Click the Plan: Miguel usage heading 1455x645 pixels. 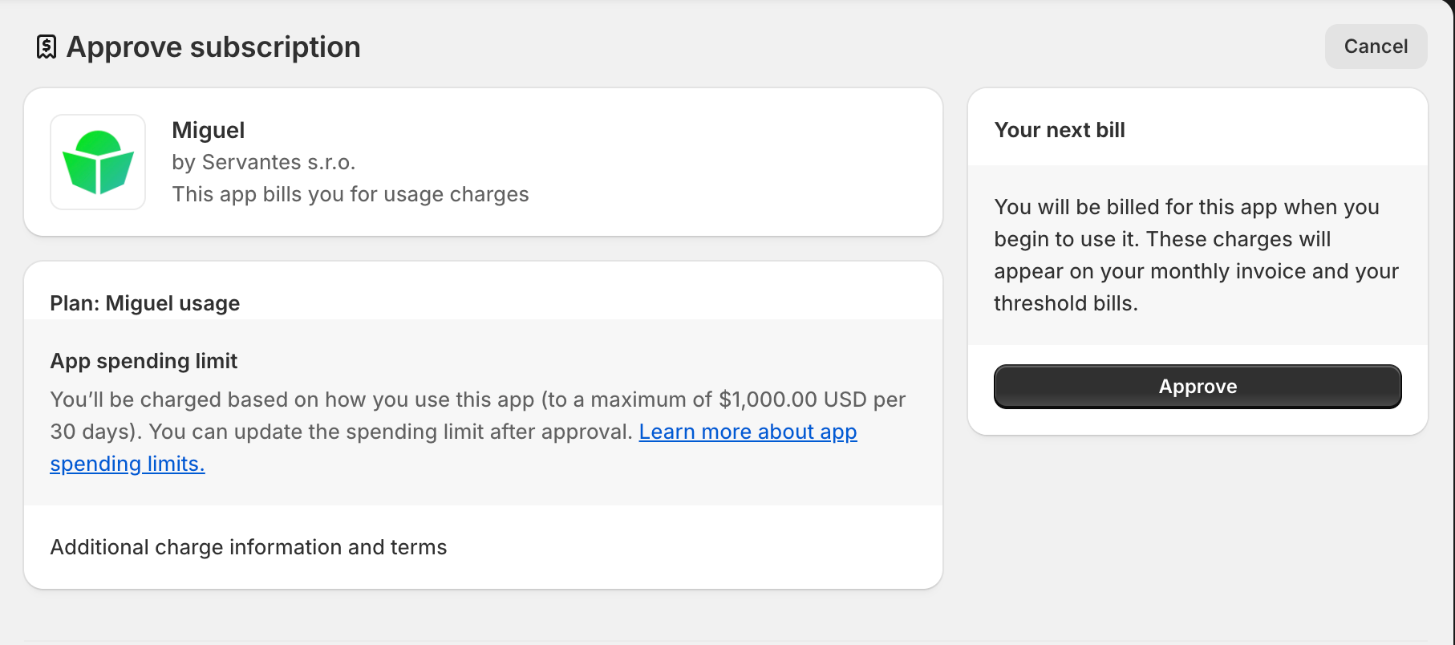(145, 303)
